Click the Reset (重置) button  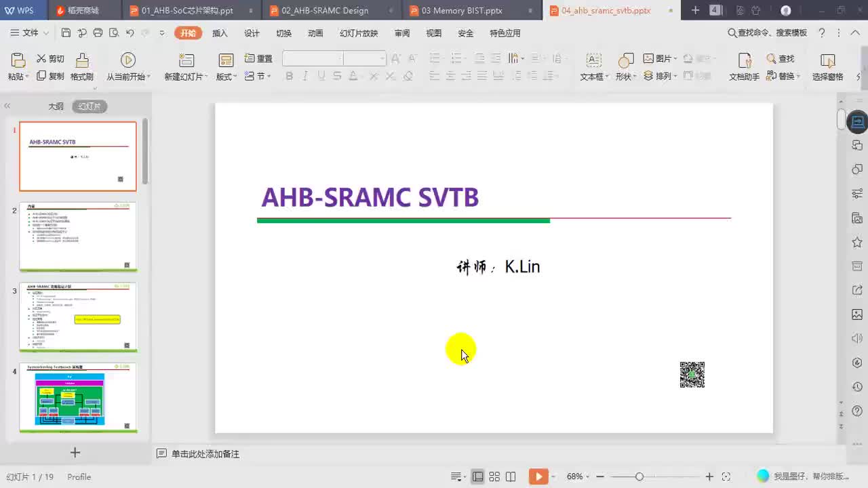258,59
